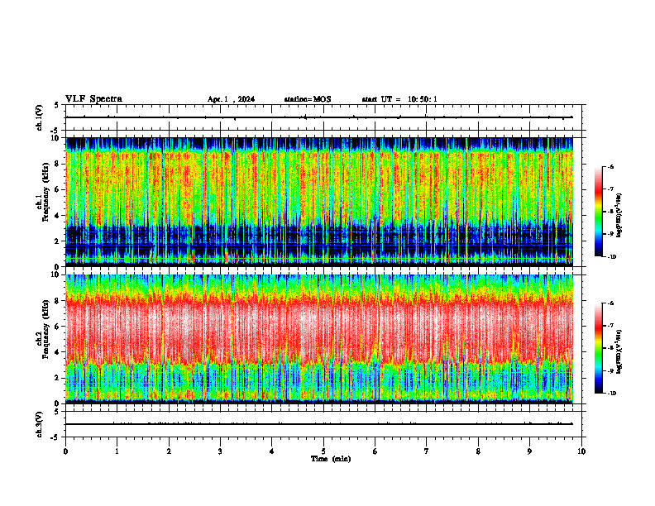Click time axis tick label '8'

coord(478,451)
